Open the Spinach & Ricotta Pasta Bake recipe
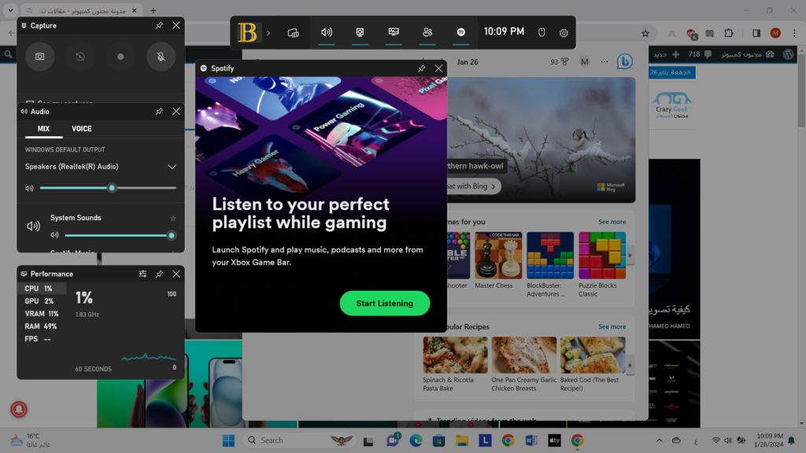This screenshot has width=806, height=453. point(455,355)
